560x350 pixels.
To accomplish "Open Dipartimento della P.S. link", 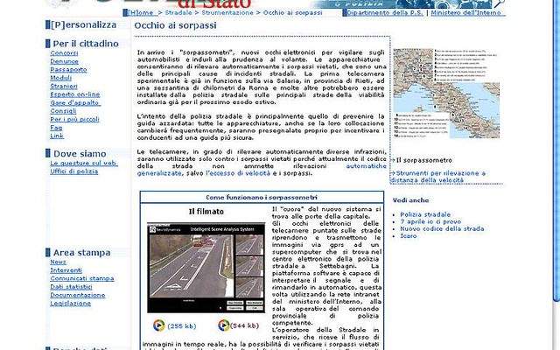I will [x=385, y=13].
